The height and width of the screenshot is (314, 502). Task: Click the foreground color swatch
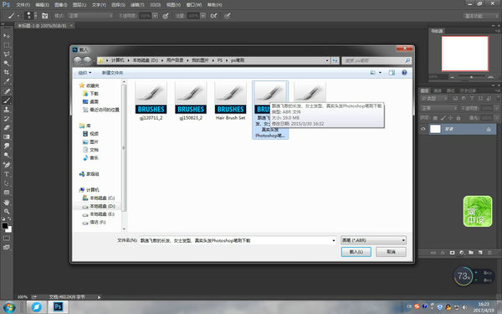[x=5, y=225]
